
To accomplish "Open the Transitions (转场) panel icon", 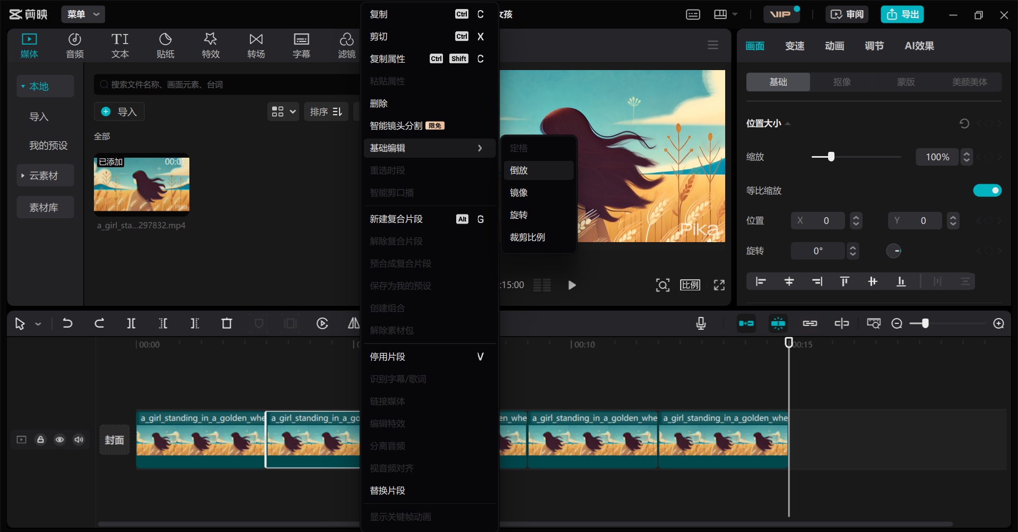I will [256, 46].
